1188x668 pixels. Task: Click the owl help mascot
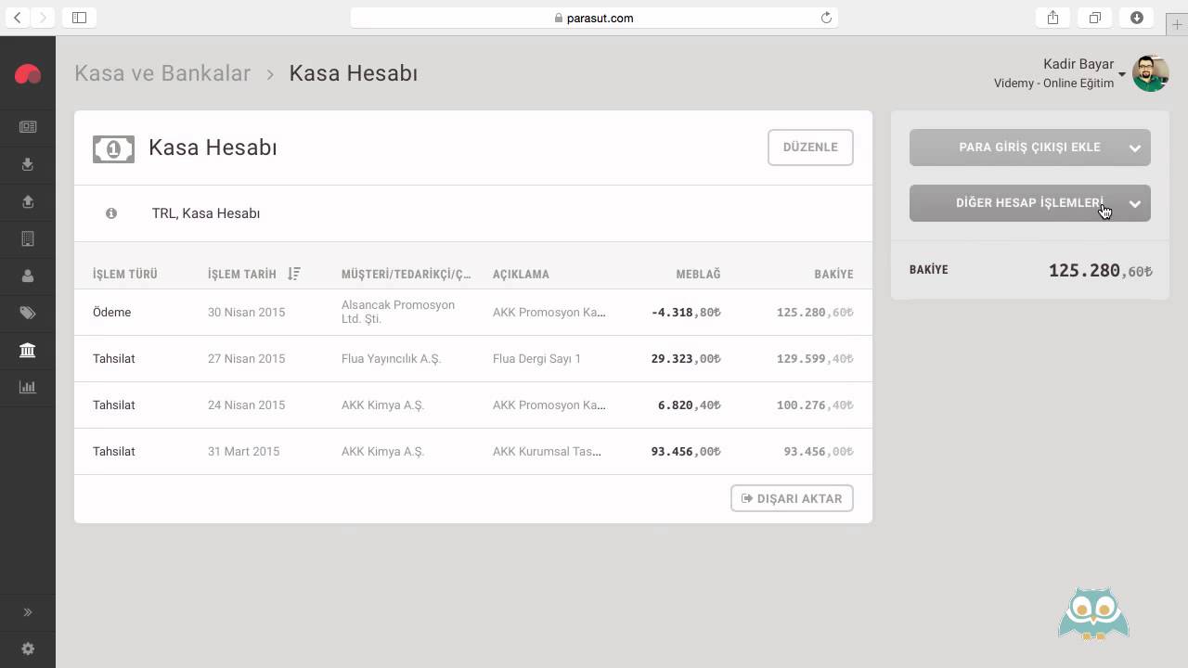point(1093,613)
